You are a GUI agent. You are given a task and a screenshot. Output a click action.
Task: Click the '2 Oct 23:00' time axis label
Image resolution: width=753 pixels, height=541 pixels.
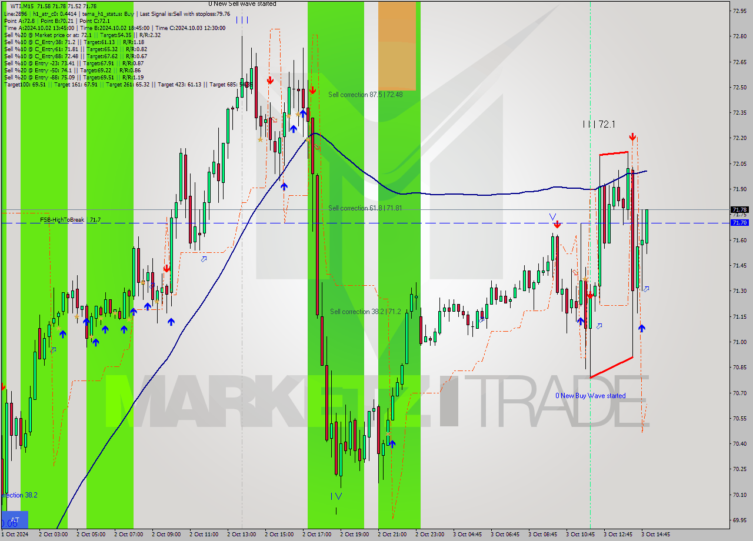429,535
